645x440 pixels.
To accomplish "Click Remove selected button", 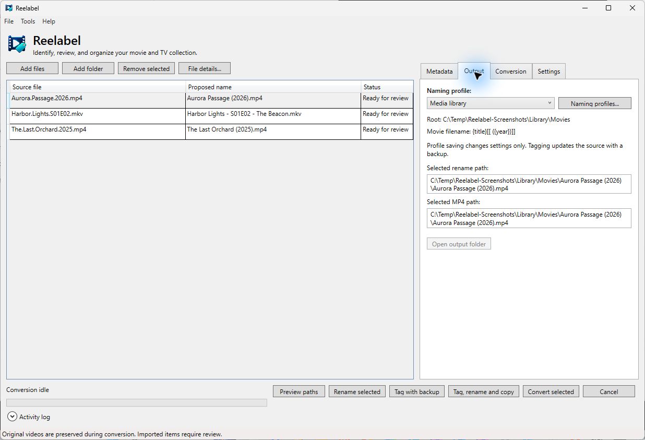I will (146, 68).
